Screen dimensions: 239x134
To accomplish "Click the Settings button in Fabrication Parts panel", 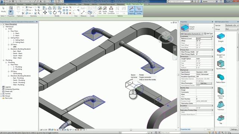I will pyautogui.click(x=234, y=129).
